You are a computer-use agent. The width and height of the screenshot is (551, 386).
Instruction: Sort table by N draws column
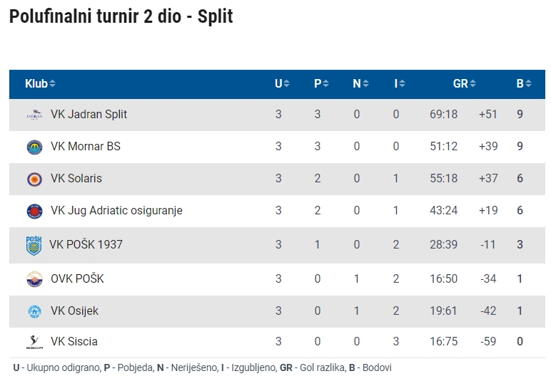360,83
